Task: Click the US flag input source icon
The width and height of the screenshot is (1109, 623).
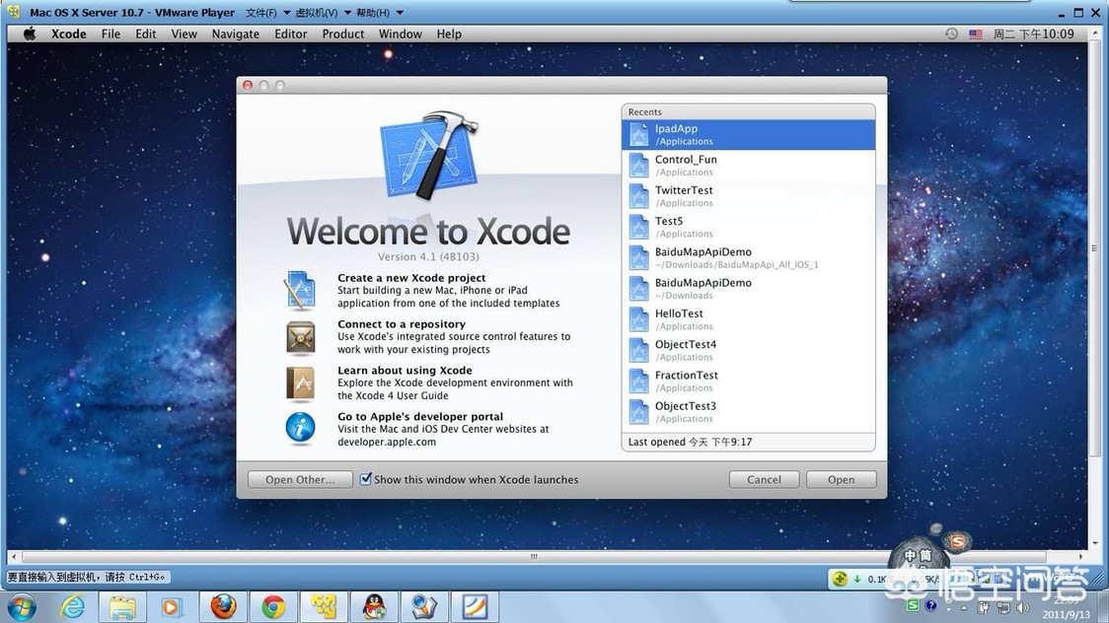Action: [x=976, y=34]
